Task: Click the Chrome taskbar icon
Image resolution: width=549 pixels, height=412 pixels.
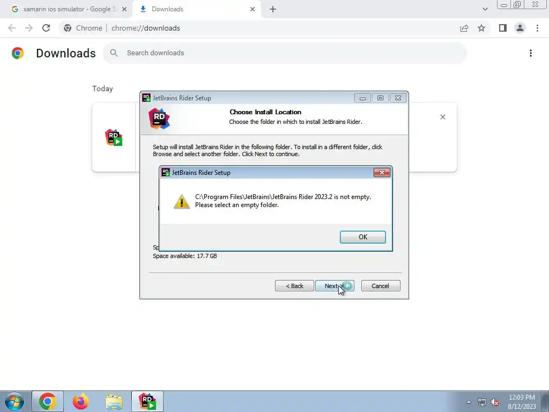Action: [x=48, y=401]
